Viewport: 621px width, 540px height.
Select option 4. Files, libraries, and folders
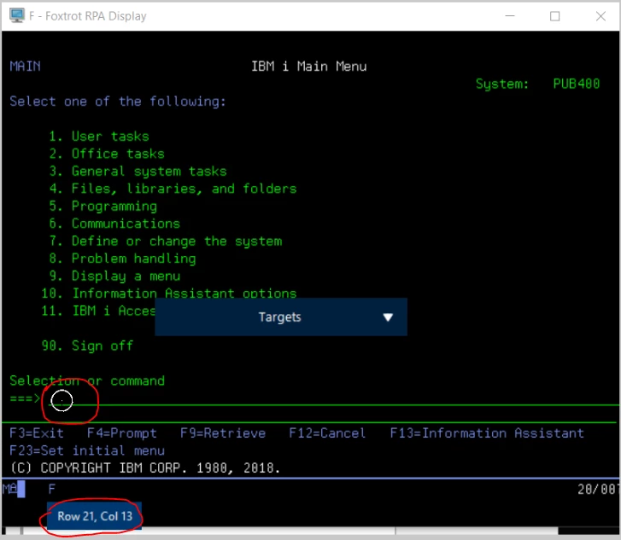click(x=173, y=189)
